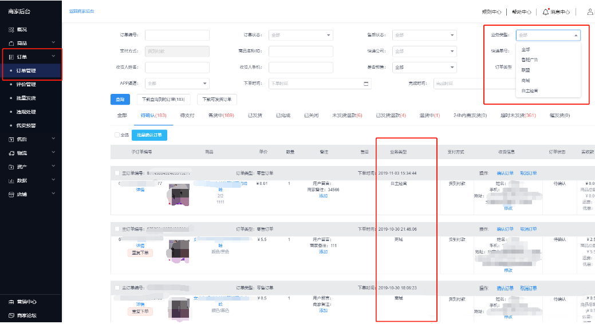Click the 返回商家后台 link
The image size is (595, 324).
click(x=81, y=11)
